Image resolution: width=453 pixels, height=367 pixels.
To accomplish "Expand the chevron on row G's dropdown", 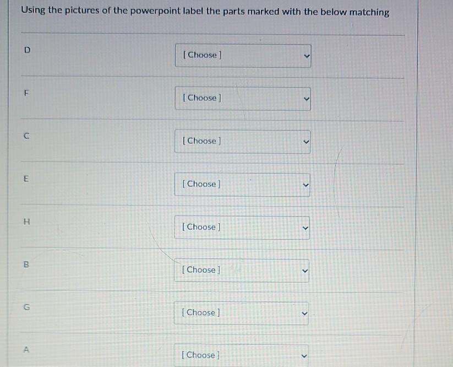I will coord(303,312).
